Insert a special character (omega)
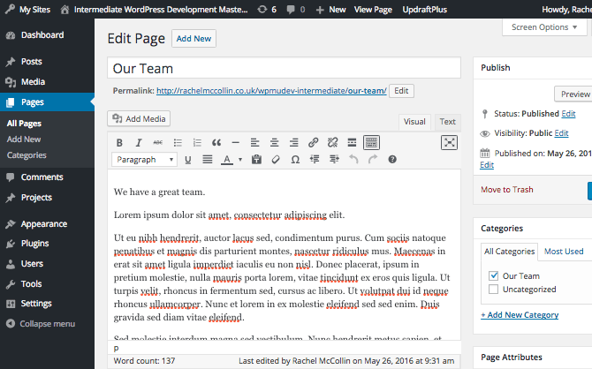 point(294,160)
